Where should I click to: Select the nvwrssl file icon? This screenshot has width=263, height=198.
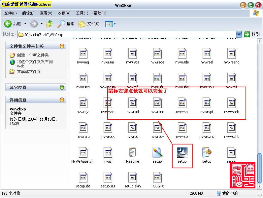[133, 128]
